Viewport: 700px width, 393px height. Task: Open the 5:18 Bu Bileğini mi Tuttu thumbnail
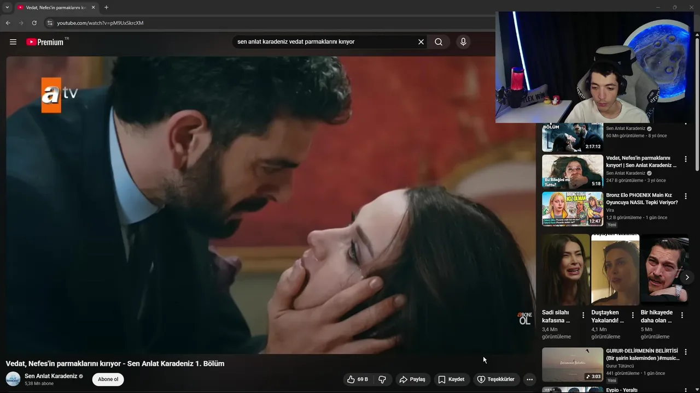(x=573, y=171)
